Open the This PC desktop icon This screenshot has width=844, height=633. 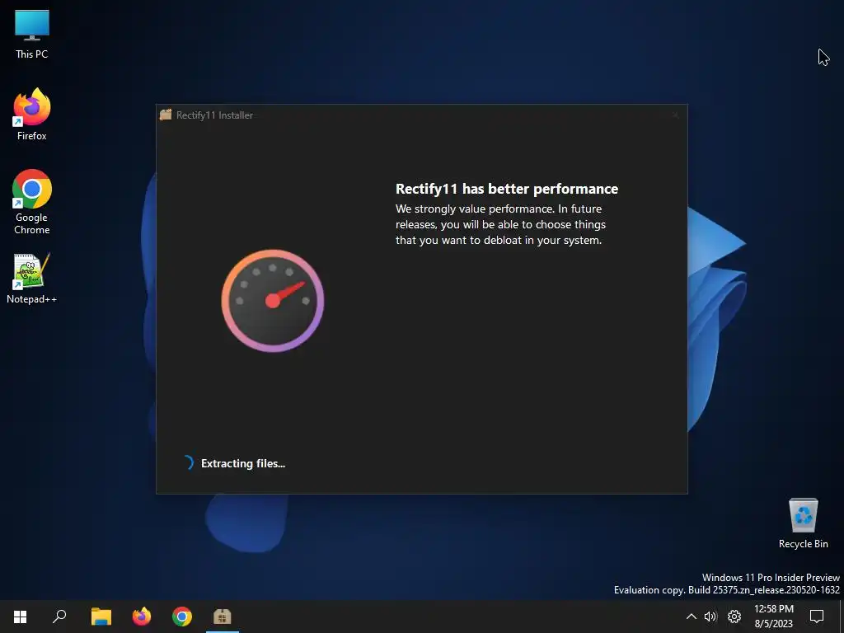point(32,35)
